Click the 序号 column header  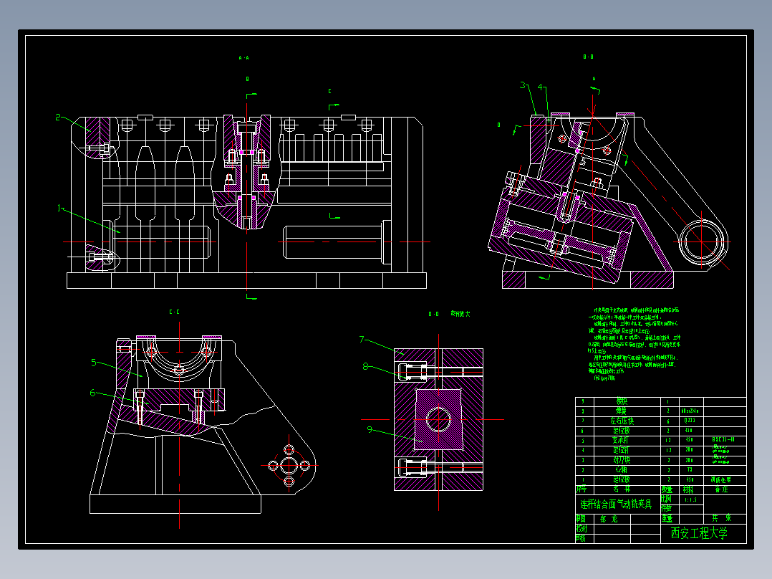click(582, 489)
